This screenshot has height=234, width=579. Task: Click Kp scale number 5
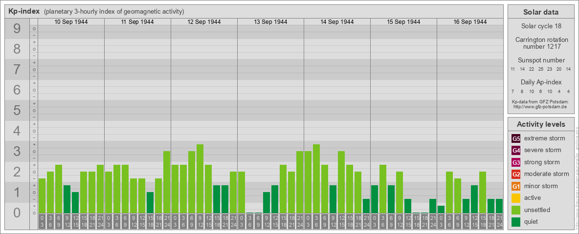tap(17, 110)
